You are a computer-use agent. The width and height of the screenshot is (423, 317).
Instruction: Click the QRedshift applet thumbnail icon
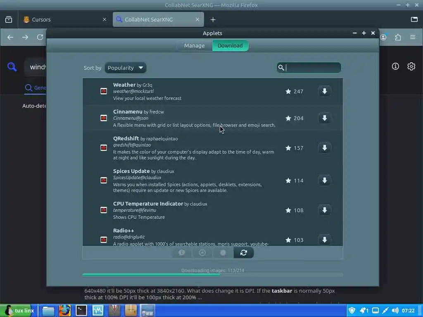pos(104,148)
